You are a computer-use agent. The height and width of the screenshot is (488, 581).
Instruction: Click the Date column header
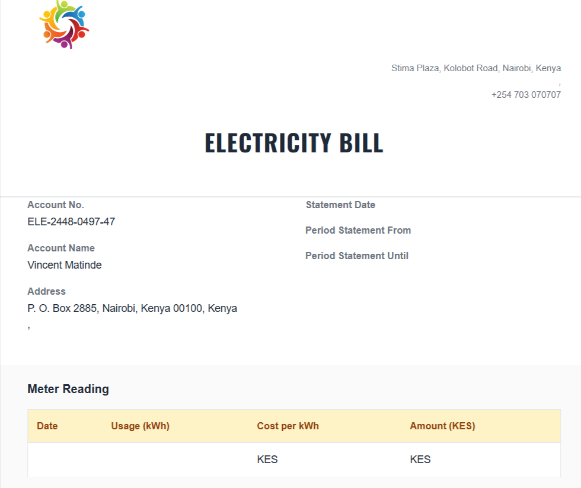tap(47, 426)
